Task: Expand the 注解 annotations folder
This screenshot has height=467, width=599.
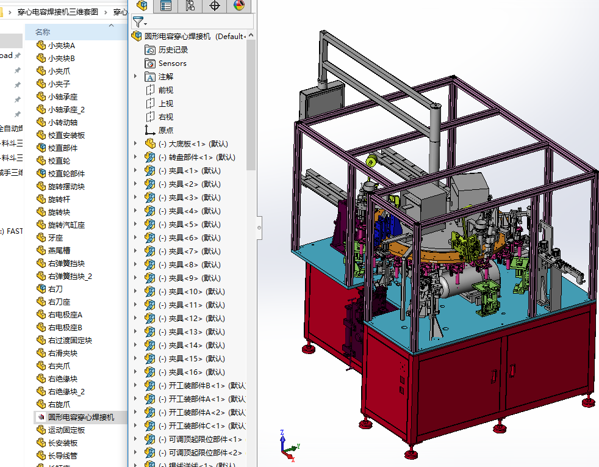Action: pyautogui.click(x=135, y=76)
